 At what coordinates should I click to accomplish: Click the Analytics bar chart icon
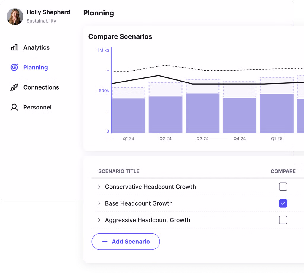(x=14, y=47)
